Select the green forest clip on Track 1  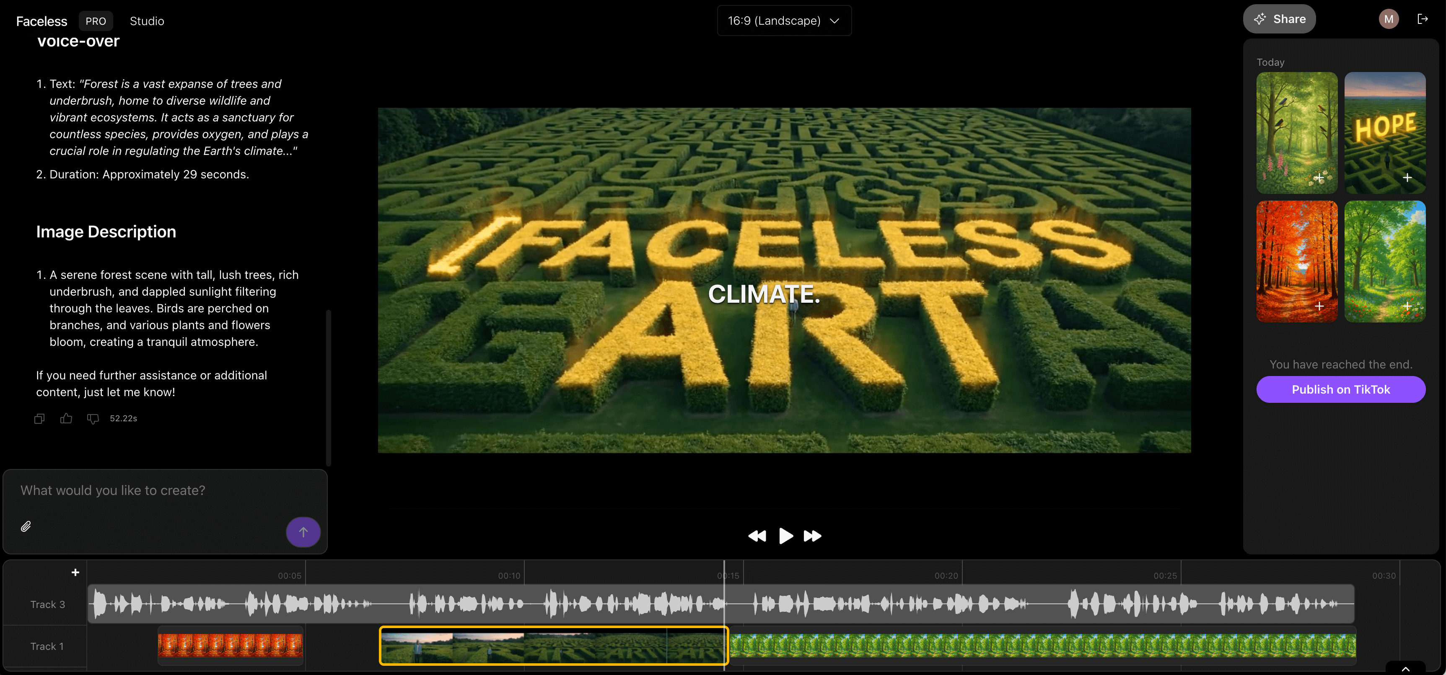tap(1043, 646)
